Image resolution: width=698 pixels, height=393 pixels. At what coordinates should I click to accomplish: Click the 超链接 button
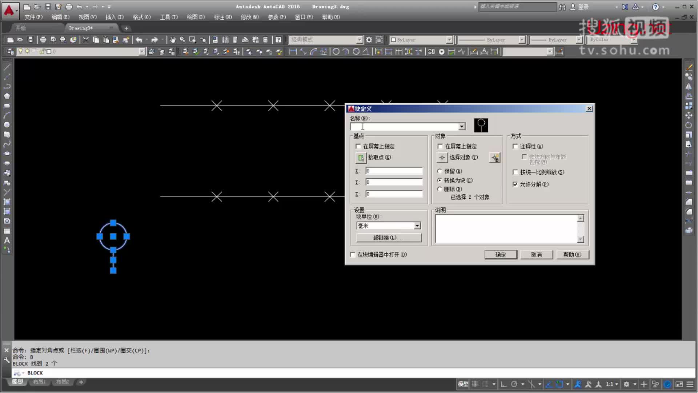pyautogui.click(x=389, y=238)
